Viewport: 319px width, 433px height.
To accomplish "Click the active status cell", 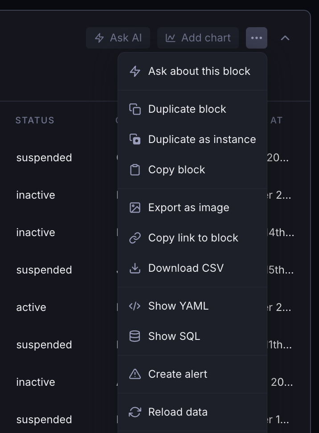I will point(31,307).
